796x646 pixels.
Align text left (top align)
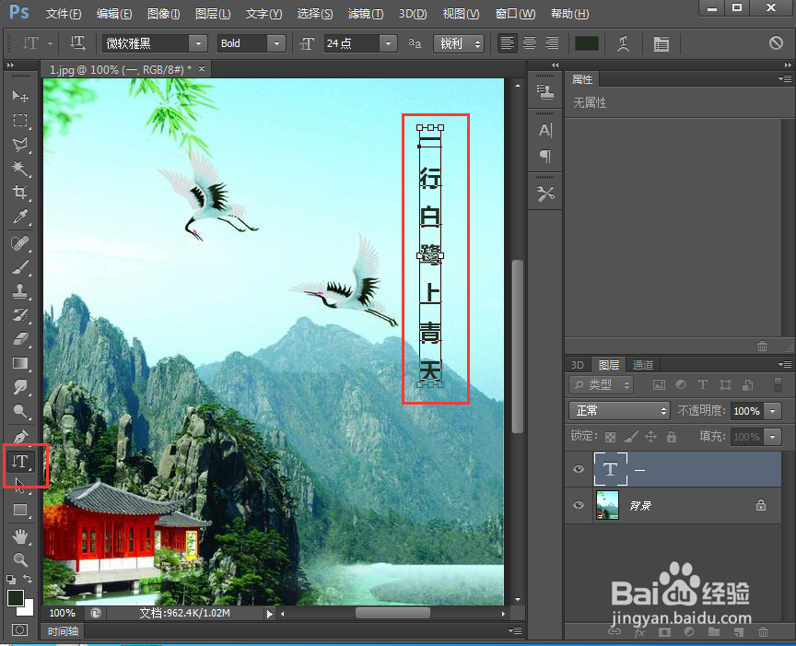pyautogui.click(x=507, y=43)
